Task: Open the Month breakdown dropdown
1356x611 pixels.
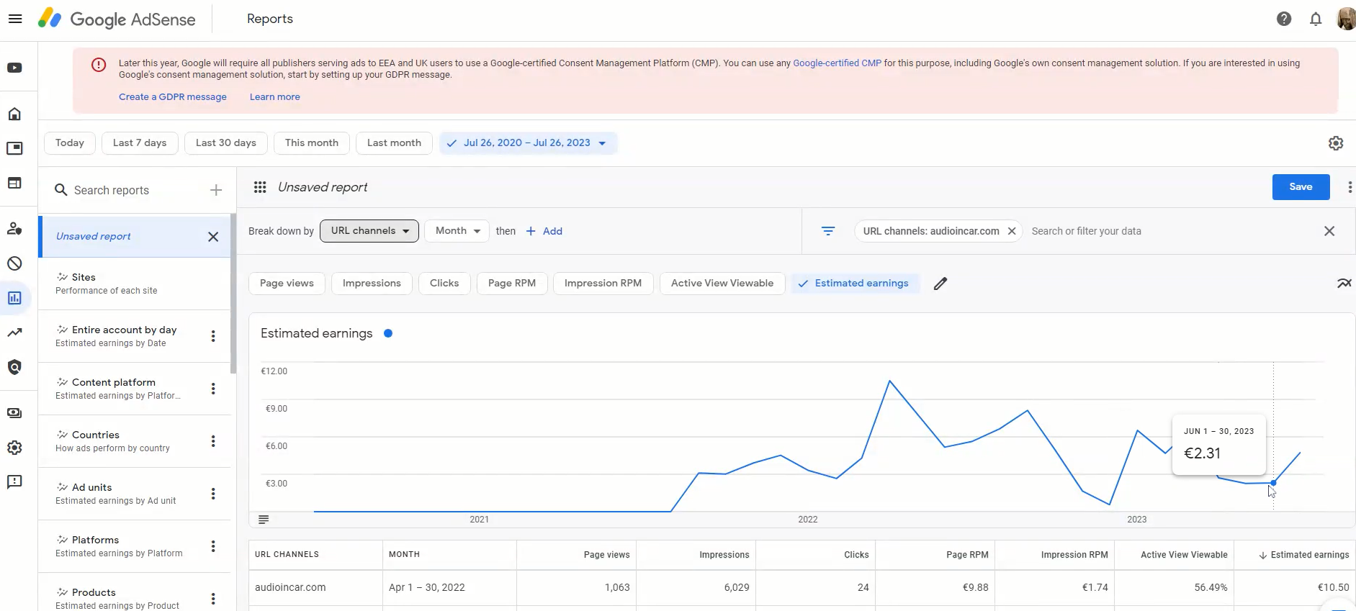Action: tap(457, 231)
